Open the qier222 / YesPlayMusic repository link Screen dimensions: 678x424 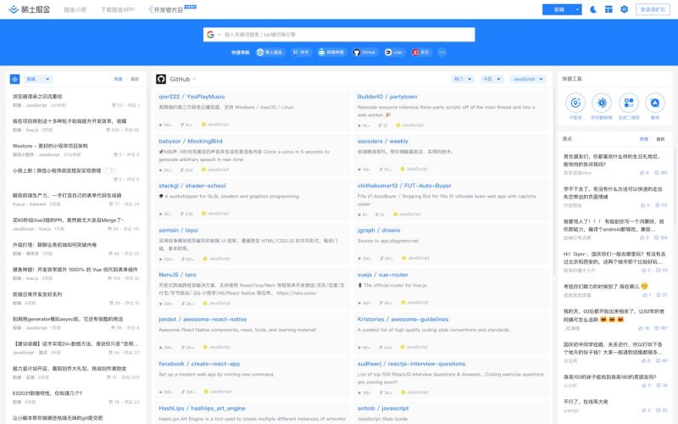pos(192,97)
